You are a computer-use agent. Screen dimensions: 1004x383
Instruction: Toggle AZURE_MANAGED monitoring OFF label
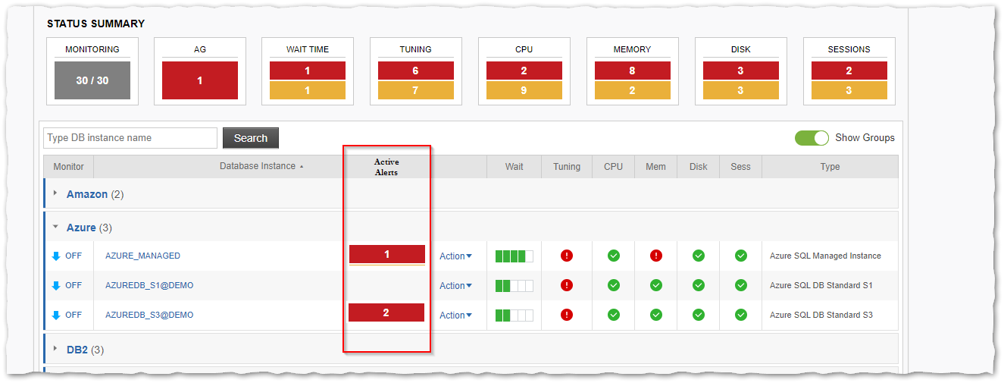74,256
